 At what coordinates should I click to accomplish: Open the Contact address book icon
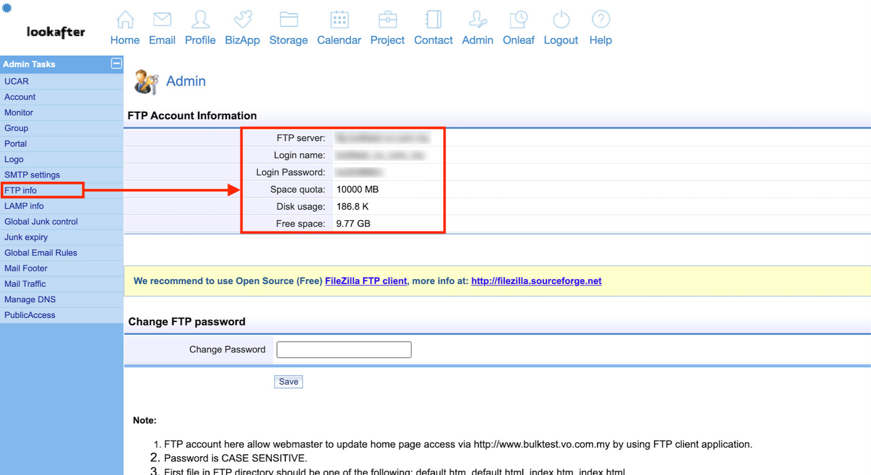click(x=433, y=20)
